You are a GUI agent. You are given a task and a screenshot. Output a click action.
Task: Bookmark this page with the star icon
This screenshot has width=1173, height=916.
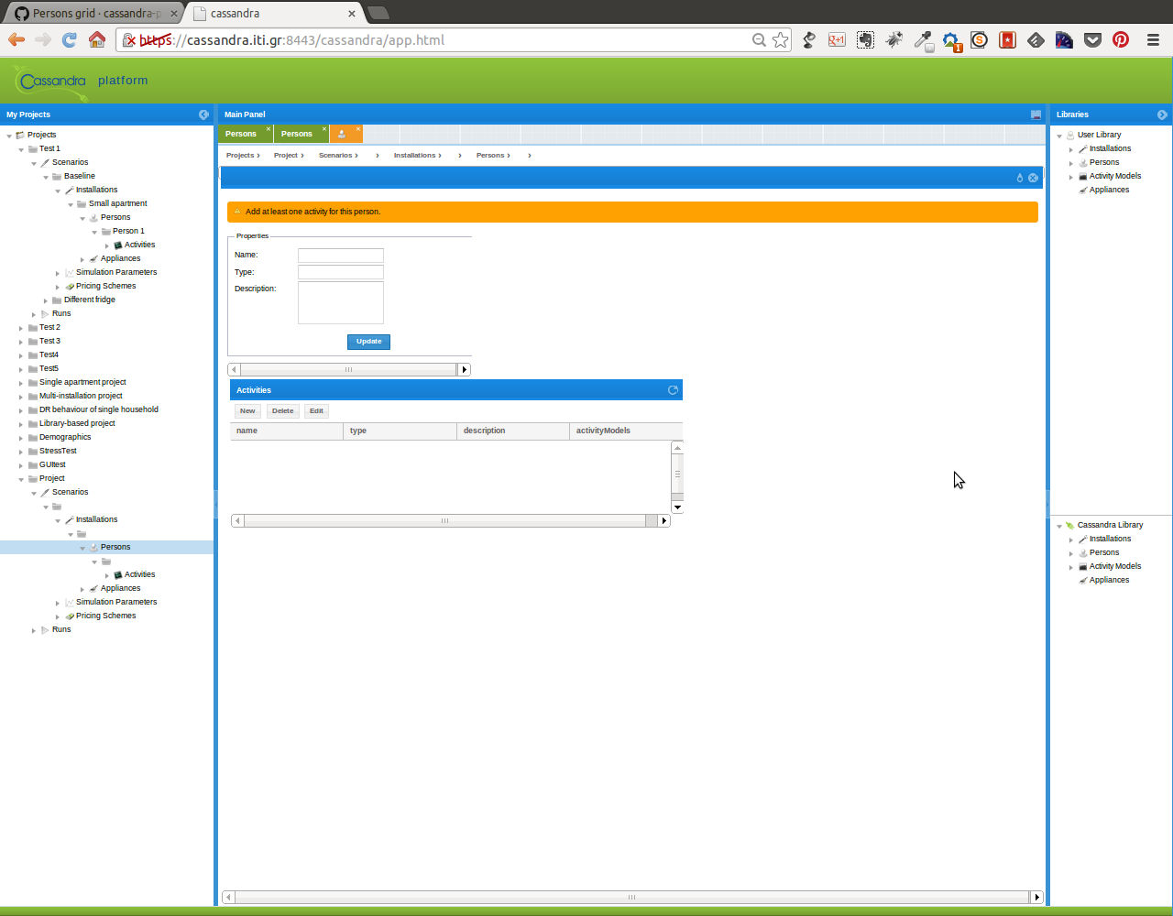tap(780, 39)
